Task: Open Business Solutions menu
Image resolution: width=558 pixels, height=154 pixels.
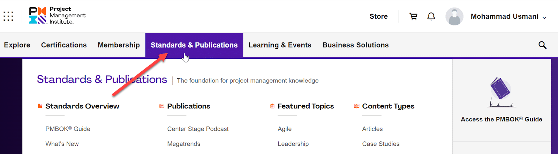Action: tap(355, 45)
